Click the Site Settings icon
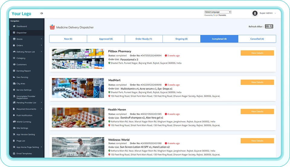290x167 pixels. click(14, 128)
